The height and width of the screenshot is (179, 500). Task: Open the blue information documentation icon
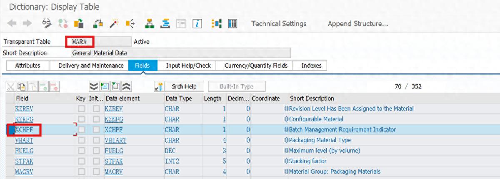point(197,24)
